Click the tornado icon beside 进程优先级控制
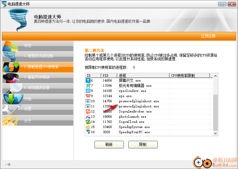Image resolution: width=238 pixels, height=169 pixels. 9,57
